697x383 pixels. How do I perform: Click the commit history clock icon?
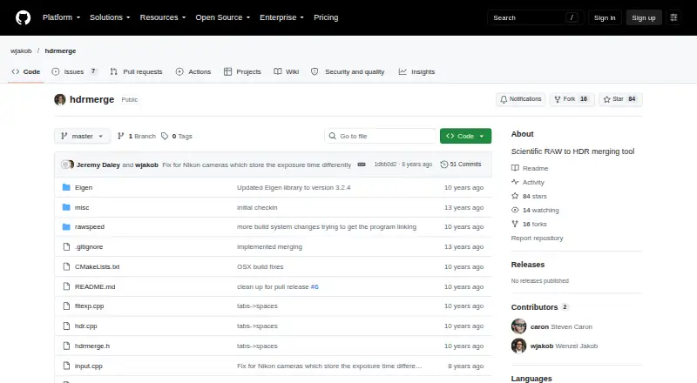pos(443,165)
